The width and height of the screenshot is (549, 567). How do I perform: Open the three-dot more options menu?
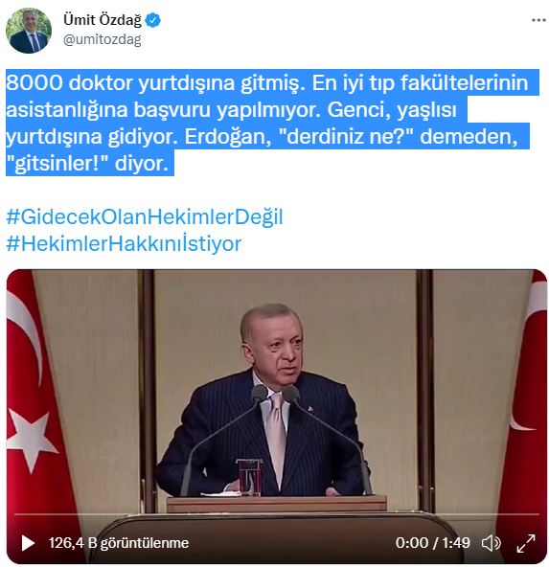click(x=538, y=20)
